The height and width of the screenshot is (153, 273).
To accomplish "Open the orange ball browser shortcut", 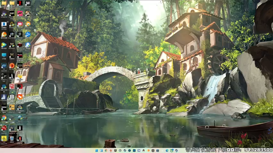I will point(4,34).
